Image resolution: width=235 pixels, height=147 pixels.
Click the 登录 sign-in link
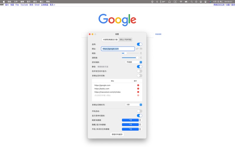pyautogui.click(x=233, y=5)
